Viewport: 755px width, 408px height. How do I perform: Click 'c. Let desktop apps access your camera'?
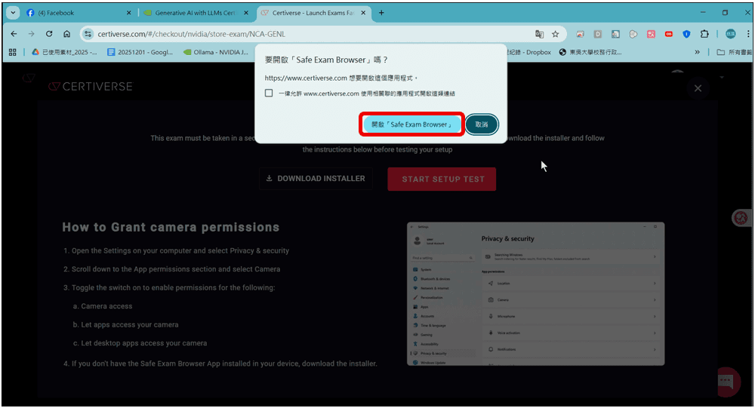140,343
